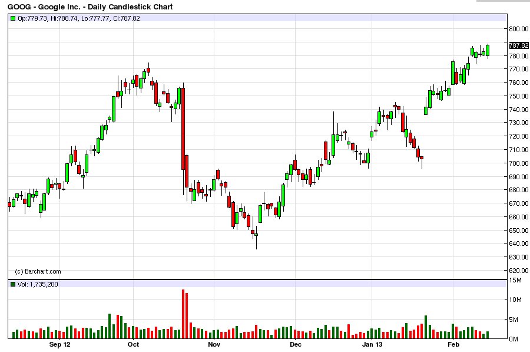530x352 pixels.
Task: Click the 670.00 price axis label
Action: (519, 203)
